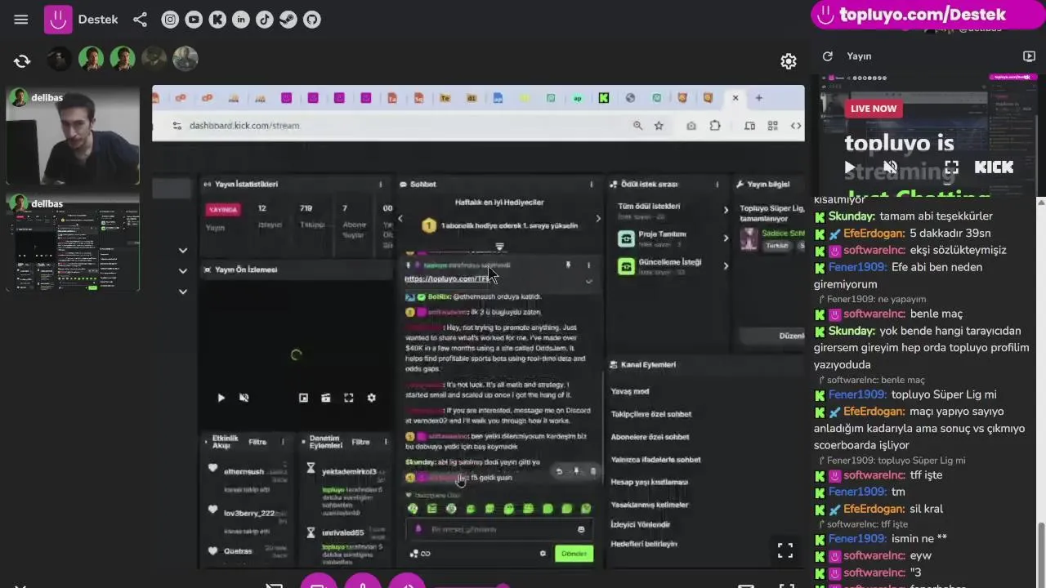Play the Yayın Ön İzlemesi preview
Image resolution: width=1046 pixels, height=588 pixels.
point(221,398)
